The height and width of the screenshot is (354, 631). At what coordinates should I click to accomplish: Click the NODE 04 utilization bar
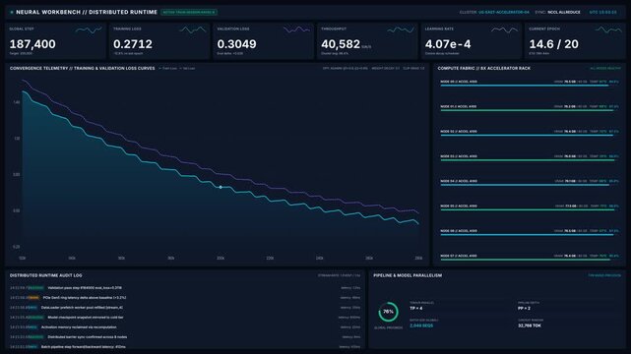coord(530,185)
